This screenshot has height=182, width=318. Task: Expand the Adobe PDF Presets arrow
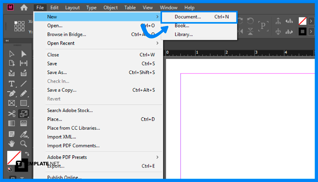tap(158, 157)
